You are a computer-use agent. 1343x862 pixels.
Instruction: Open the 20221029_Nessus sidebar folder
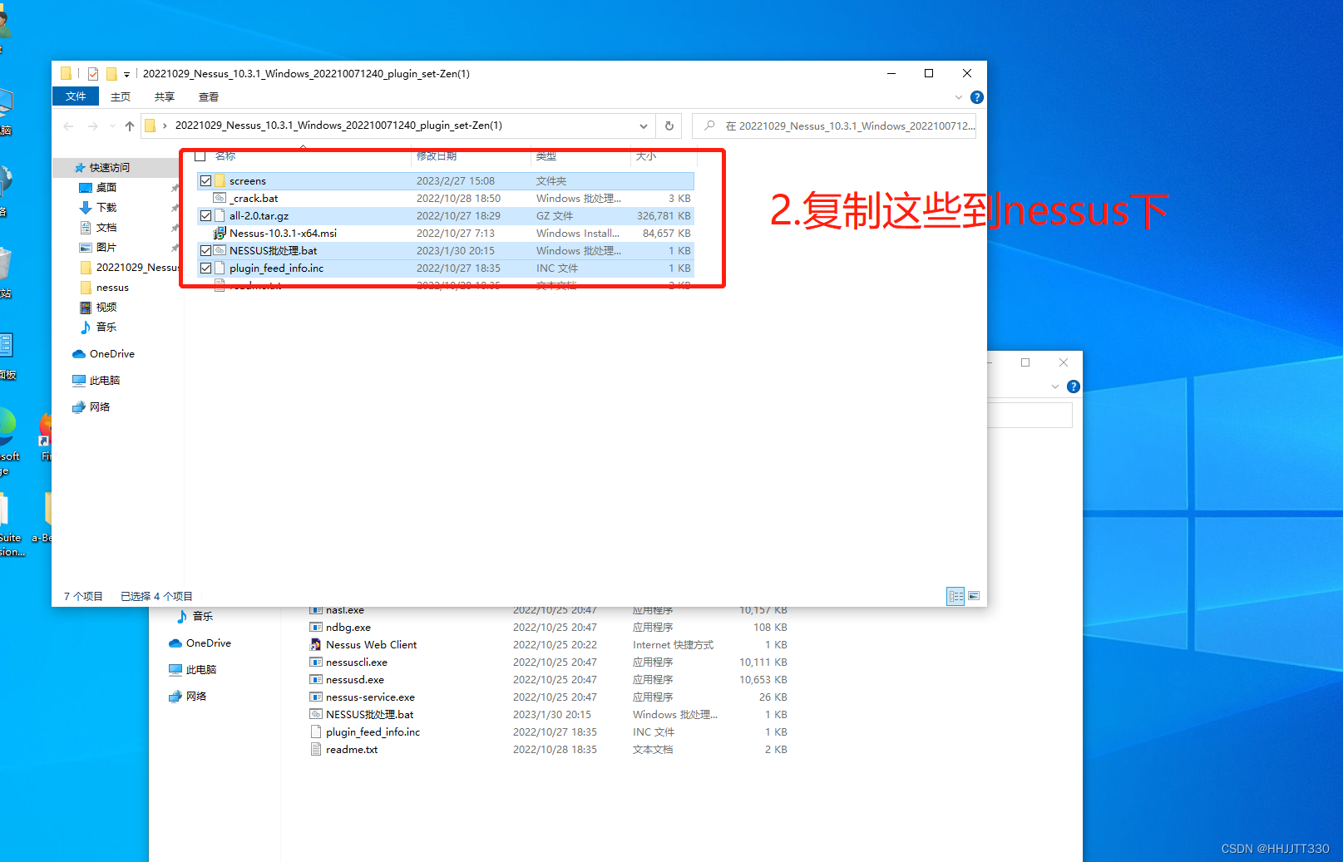click(129, 267)
